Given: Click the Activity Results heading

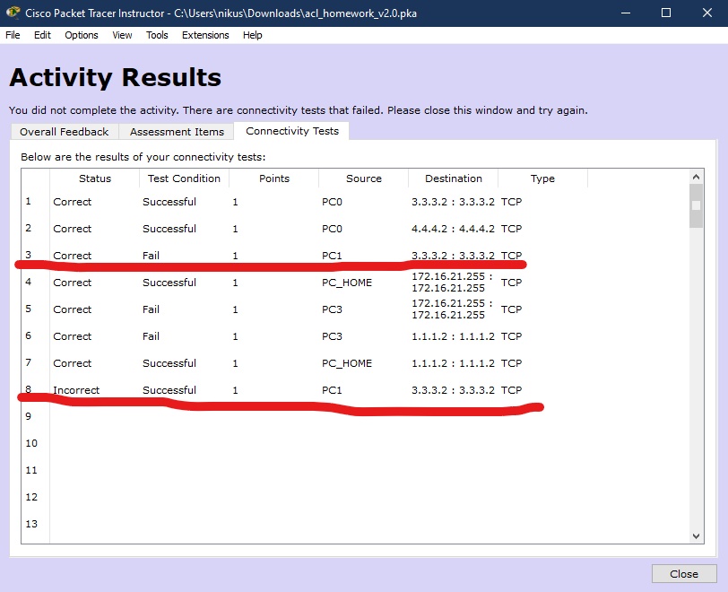Looking at the screenshot, I should [x=115, y=78].
